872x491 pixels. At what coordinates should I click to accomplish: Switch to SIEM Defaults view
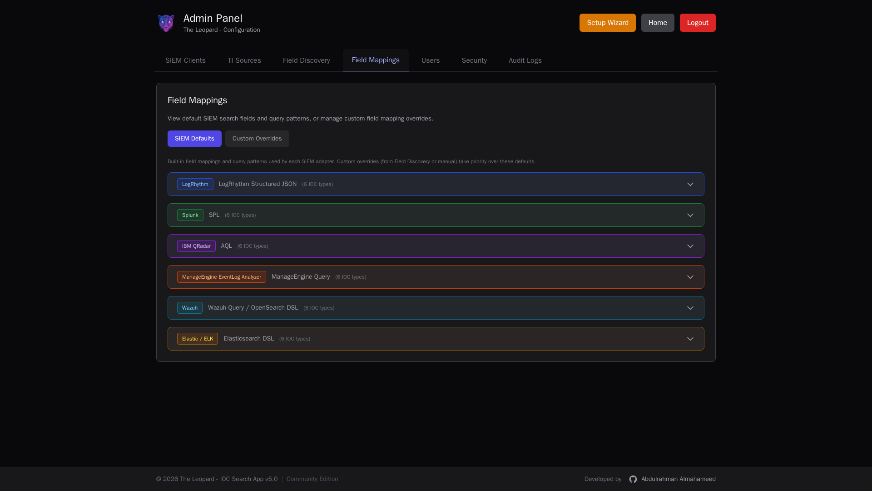click(x=194, y=139)
